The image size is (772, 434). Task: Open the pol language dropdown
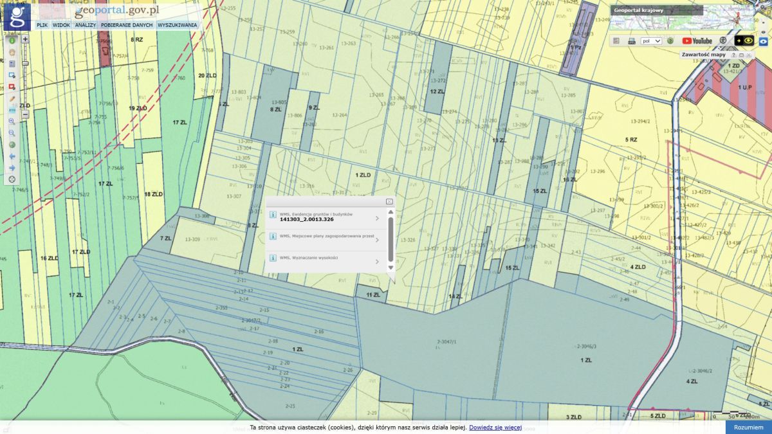[651, 41]
